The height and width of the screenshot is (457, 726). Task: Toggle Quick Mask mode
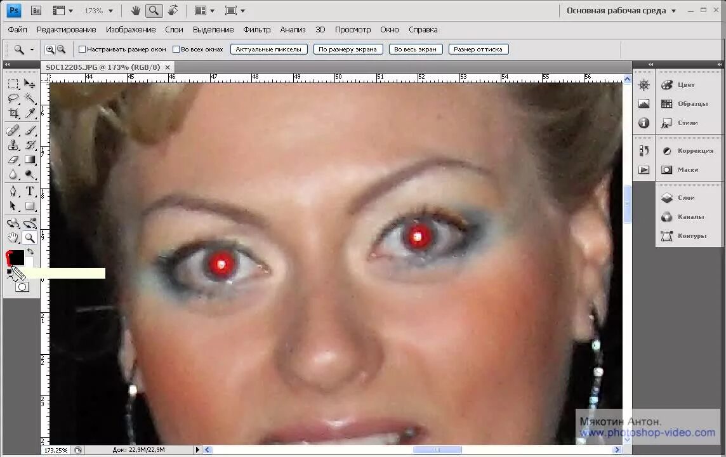(22, 287)
